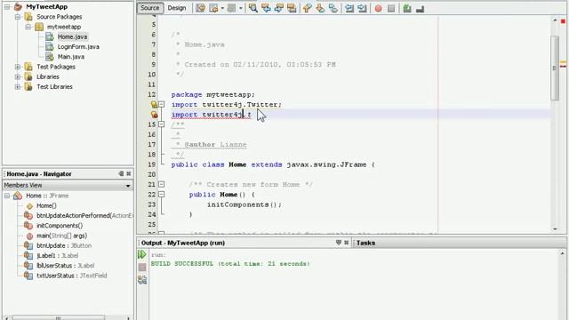Open the Forward history dropdown arrow
Viewport: 569px width, 320px height.
coord(241,8)
